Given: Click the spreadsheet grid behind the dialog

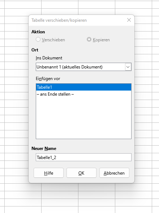Looking at the screenshot, I should [x=14, y=109].
